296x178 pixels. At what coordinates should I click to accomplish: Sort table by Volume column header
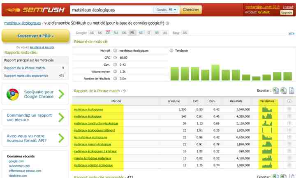(174, 101)
